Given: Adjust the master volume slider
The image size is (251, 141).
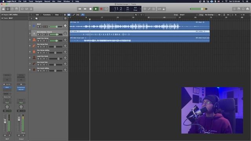Looking at the screenshot, I should pos(198,9).
